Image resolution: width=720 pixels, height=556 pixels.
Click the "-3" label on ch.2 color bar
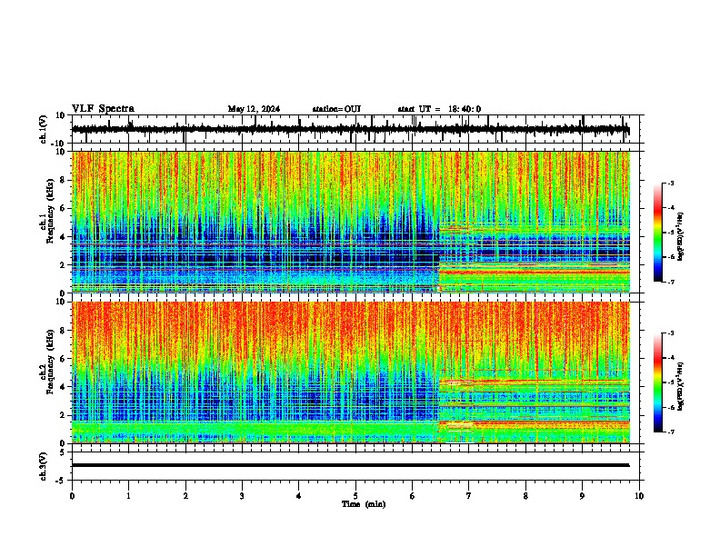[x=670, y=333]
